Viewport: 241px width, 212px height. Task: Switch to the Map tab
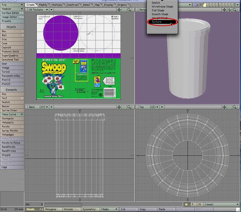[x=97, y=5]
